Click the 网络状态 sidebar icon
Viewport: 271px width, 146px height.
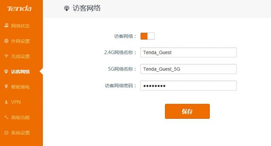point(7,26)
